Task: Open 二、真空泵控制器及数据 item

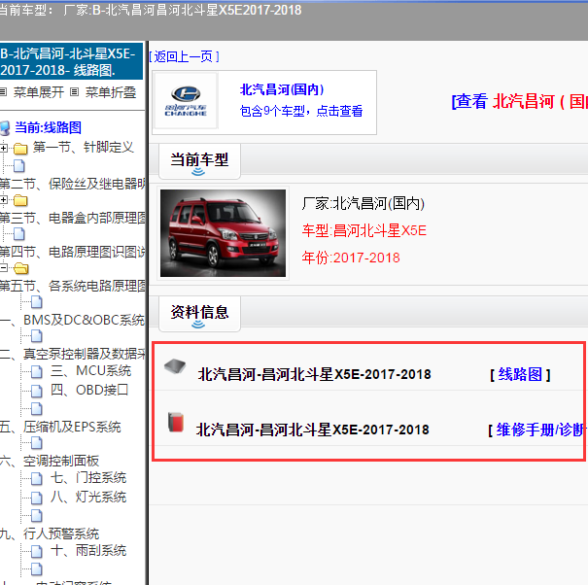Action: tap(72, 354)
